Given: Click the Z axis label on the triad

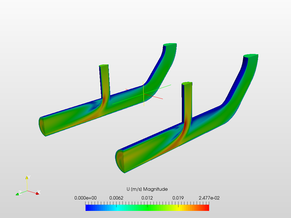Looking at the screenshot, I should coord(20,192).
